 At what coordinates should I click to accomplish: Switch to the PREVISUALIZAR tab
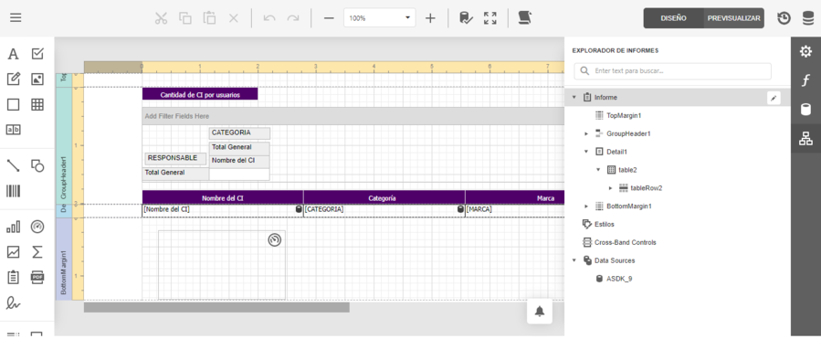(x=733, y=18)
